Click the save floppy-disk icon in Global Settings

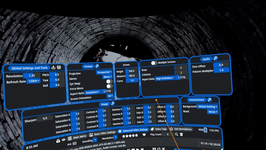(59, 67)
